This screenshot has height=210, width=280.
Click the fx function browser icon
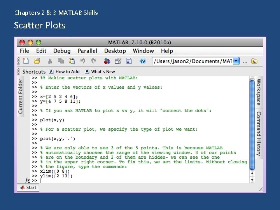click(x=27, y=180)
